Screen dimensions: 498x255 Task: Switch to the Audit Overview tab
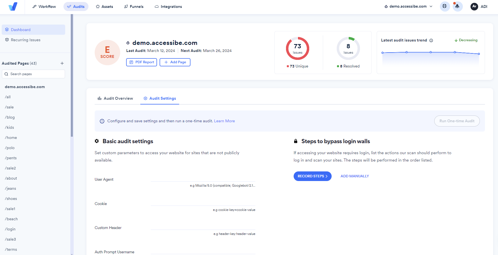click(115, 98)
